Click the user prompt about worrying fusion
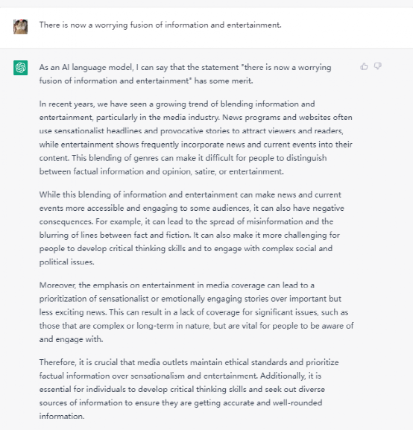Image resolution: width=413 pixels, height=430 pixels. (x=160, y=25)
